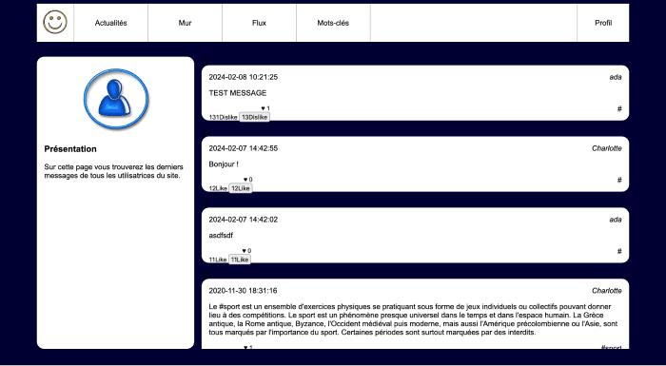Click the heart count on TEST MESSAGE post
Screen dimensions: 666x366
[x=265, y=108]
